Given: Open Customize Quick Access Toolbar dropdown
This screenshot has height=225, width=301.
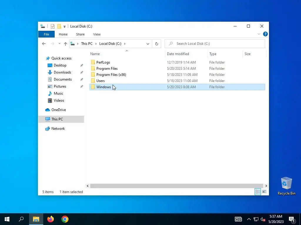Looking at the screenshot, I should [x=64, y=27].
